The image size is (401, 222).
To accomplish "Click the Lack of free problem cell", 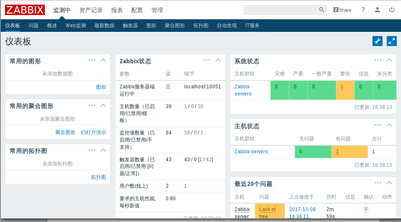I will tap(270, 211).
